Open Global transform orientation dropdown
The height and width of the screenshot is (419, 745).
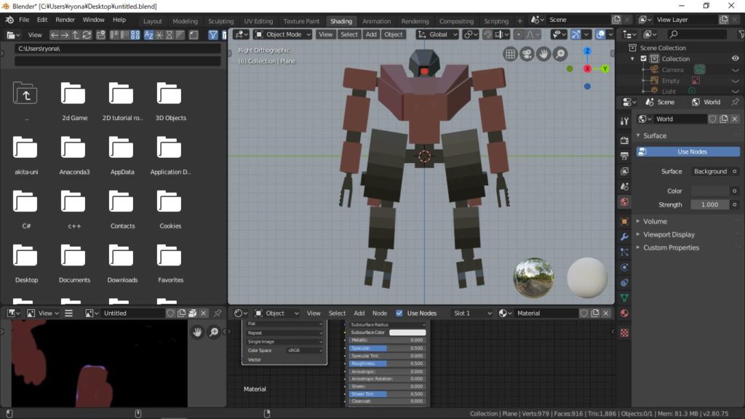click(437, 34)
